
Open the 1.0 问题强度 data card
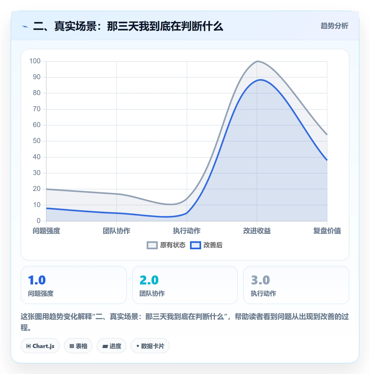pos(74,285)
